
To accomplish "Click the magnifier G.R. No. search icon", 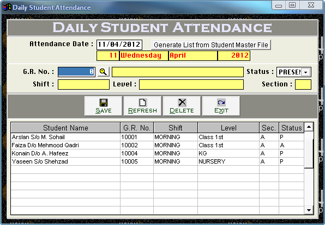I will pyautogui.click(x=104, y=72).
